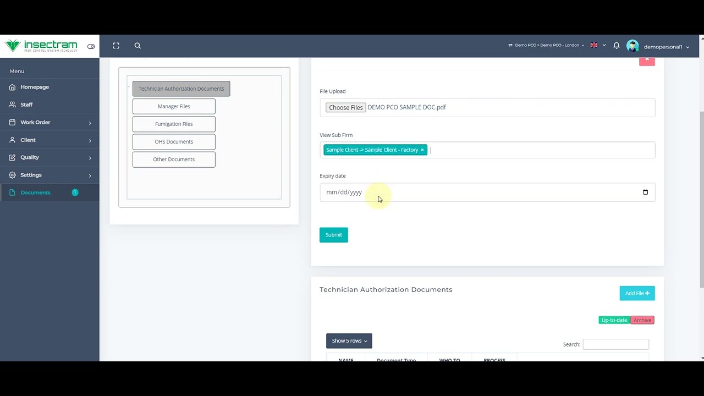Click the Expiry date input field
Viewport: 704px width, 396px height.
[487, 192]
